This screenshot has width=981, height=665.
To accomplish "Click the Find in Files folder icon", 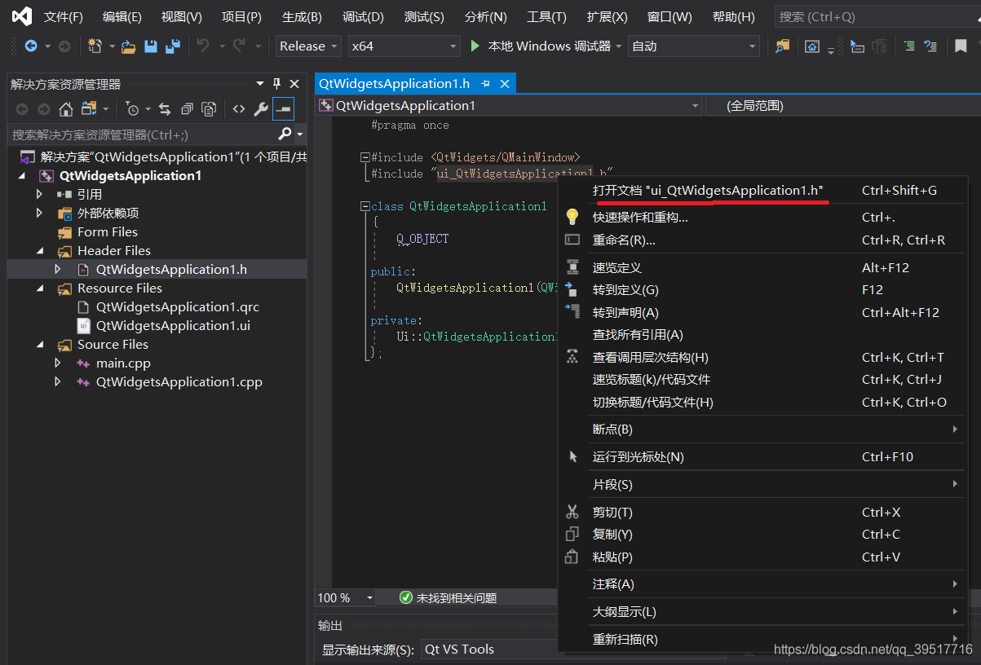I will coord(781,46).
